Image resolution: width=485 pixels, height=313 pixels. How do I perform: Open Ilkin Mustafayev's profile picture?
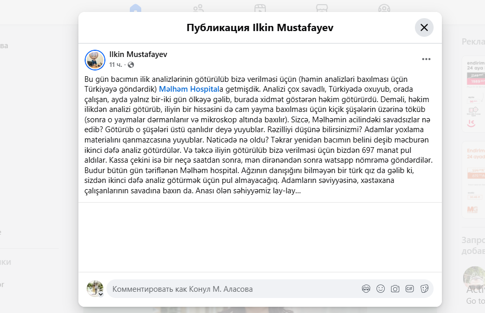(95, 60)
